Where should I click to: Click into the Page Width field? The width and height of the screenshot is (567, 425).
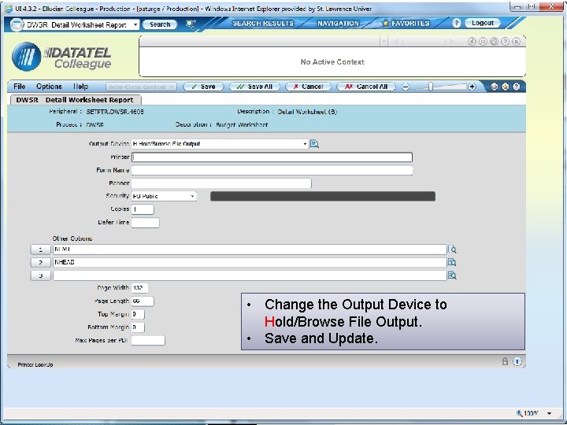click(x=139, y=288)
